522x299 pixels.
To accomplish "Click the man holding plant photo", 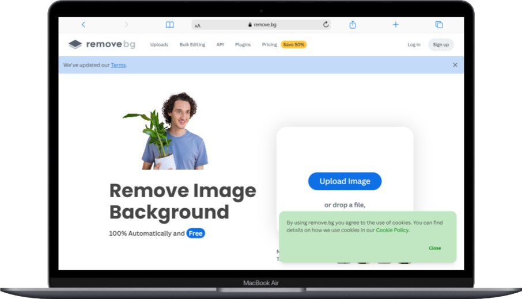I will 166,131.
